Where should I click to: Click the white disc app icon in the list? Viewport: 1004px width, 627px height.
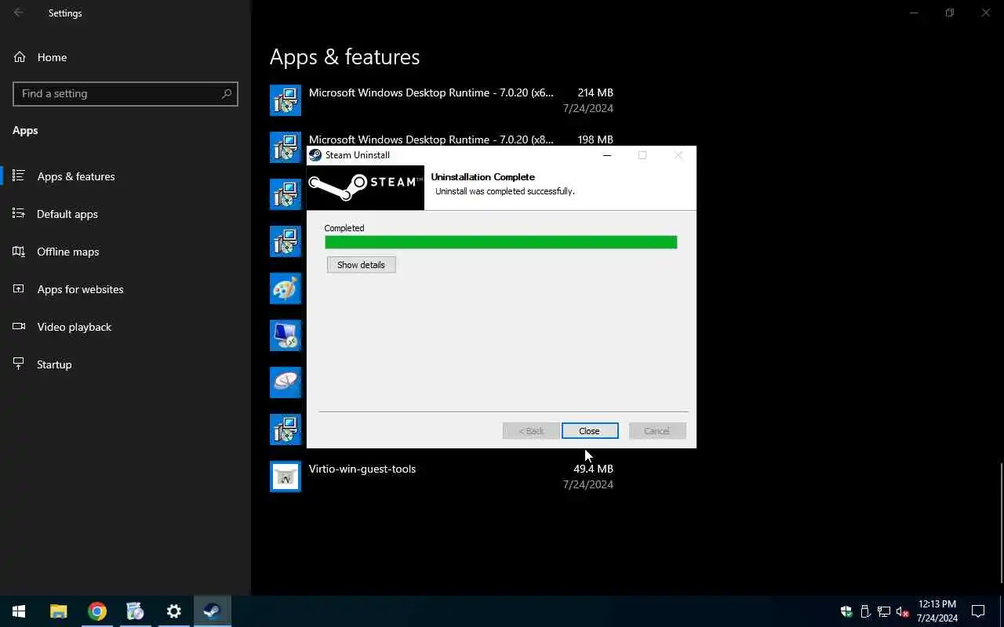coord(286,382)
